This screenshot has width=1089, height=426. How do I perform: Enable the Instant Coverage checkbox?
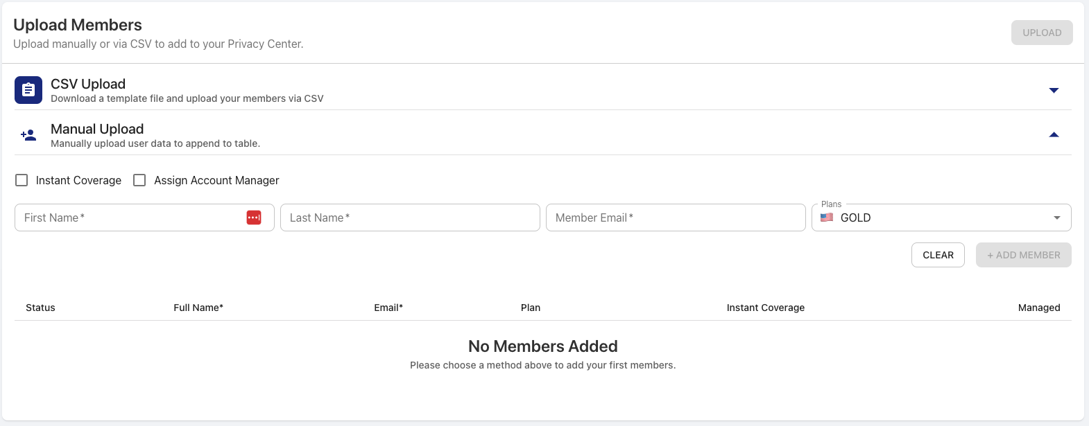(22, 180)
